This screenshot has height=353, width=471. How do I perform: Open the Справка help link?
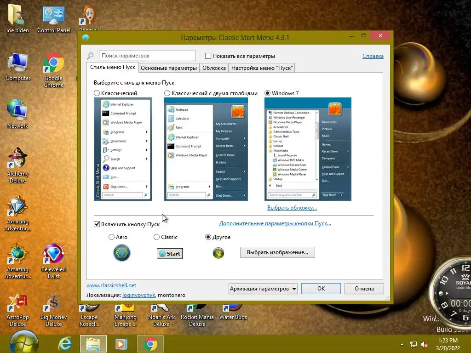373,56
